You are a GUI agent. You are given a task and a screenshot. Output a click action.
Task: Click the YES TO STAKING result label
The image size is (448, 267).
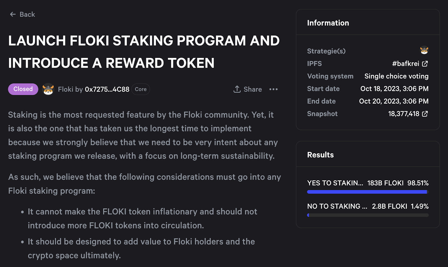coord(335,183)
